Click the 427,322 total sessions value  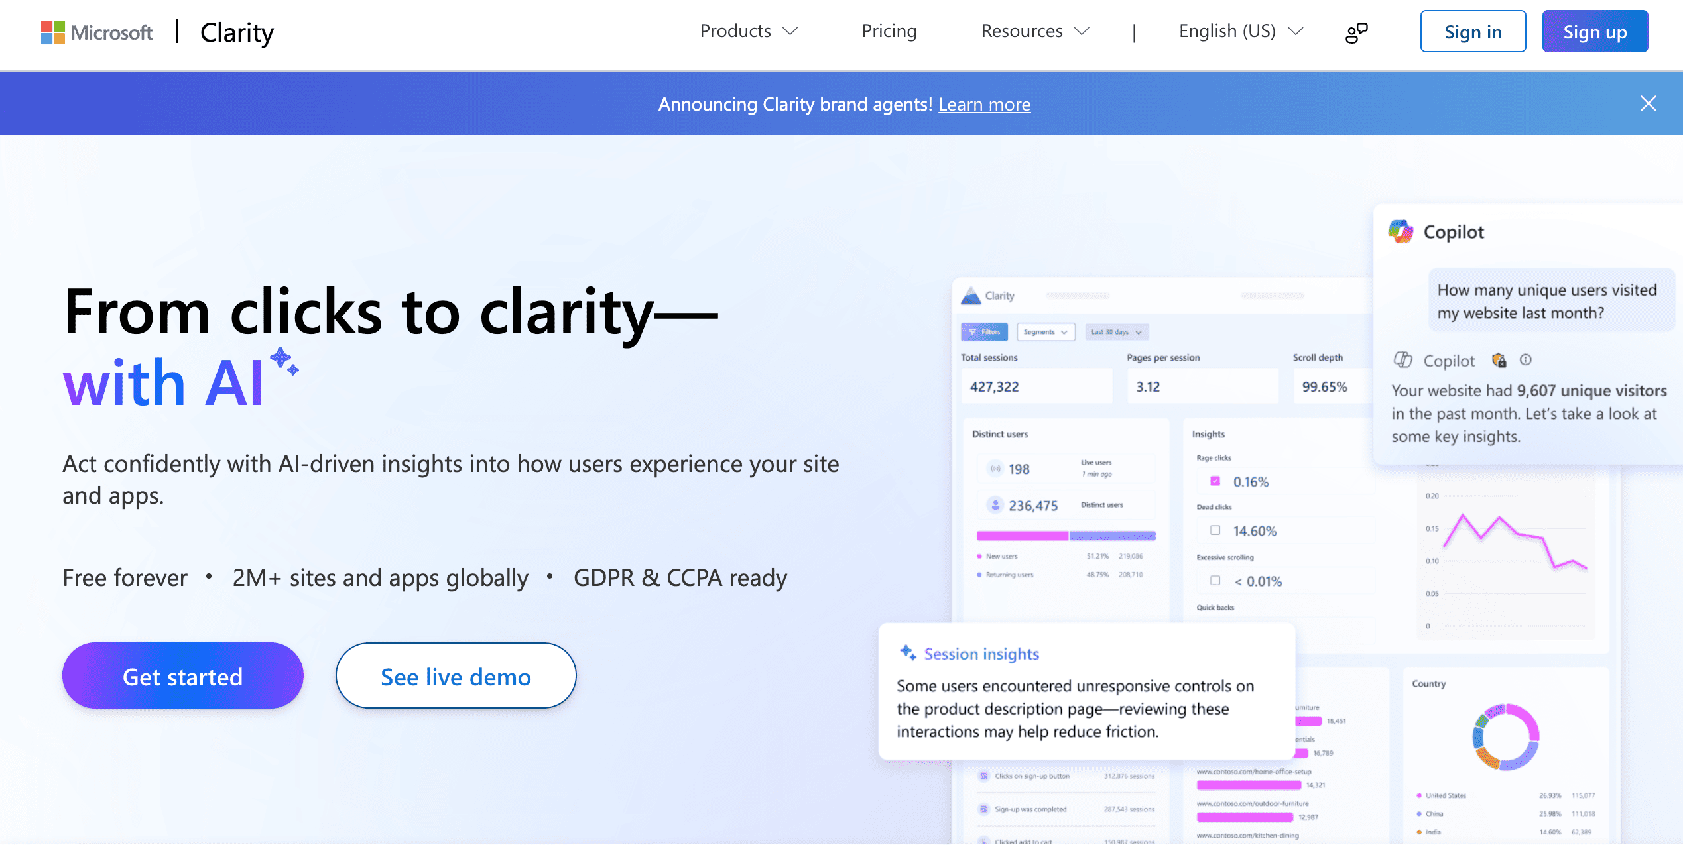(994, 387)
